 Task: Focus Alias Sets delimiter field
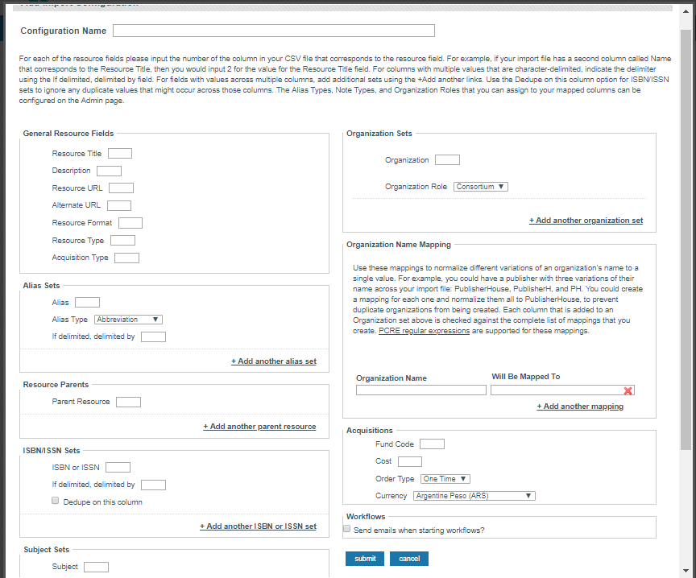coord(154,336)
